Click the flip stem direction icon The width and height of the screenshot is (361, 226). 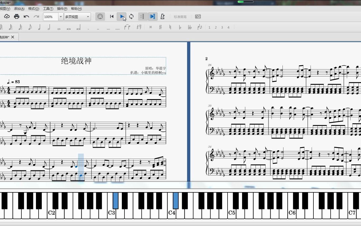[200, 27]
